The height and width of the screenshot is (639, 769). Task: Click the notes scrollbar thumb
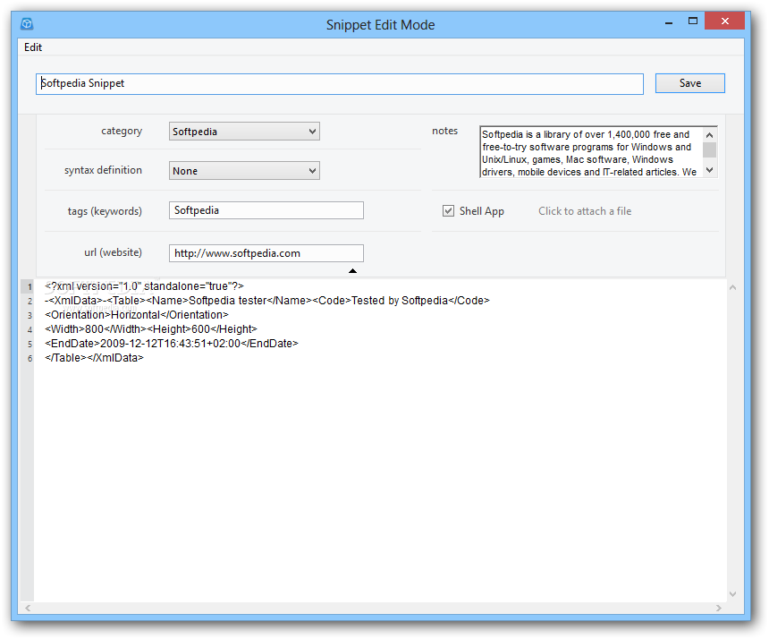click(709, 149)
